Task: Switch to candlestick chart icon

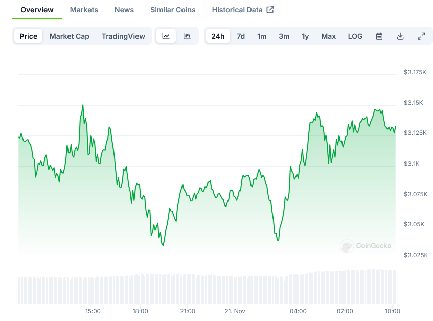Action: [187, 36]
